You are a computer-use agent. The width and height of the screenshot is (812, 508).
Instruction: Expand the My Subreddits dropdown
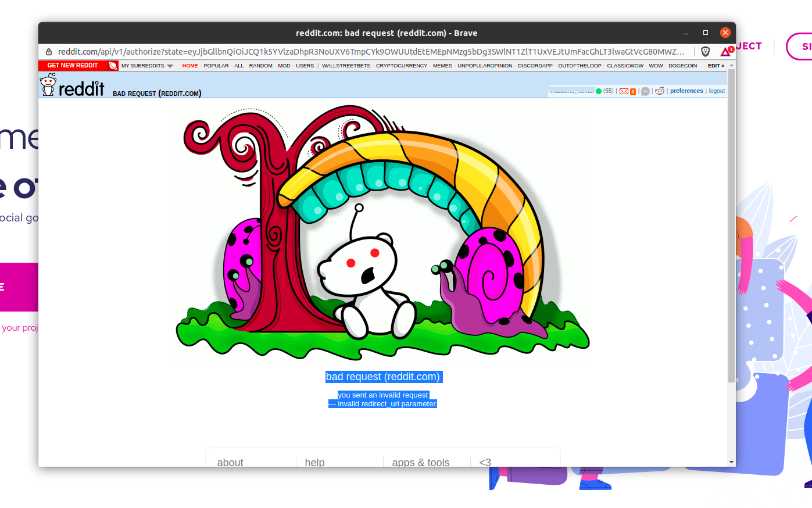(147, 66)
